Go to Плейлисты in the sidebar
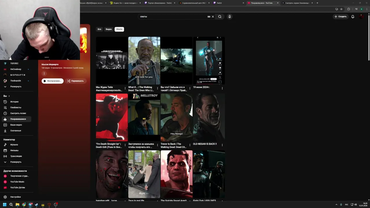370x208 pixels. [x=16, y=107]
